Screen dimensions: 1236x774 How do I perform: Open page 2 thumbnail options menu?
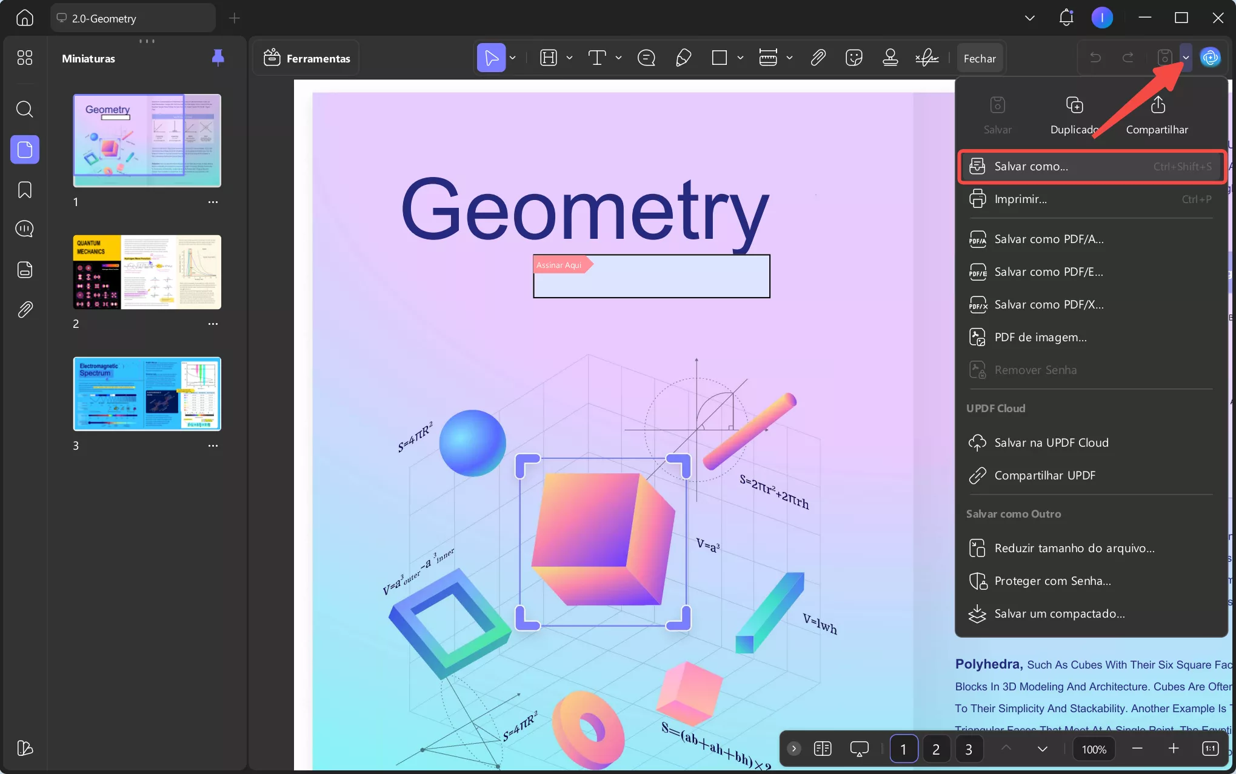[x=213, y=324]
